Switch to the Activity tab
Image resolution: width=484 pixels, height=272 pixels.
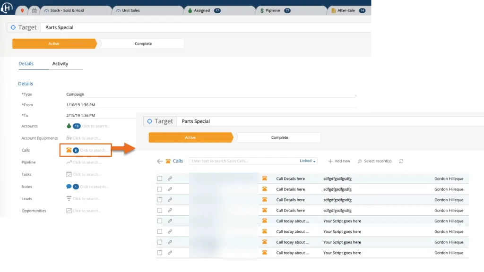click(60, 64)
